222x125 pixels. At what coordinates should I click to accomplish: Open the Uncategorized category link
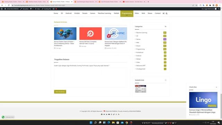coord(140,69)
